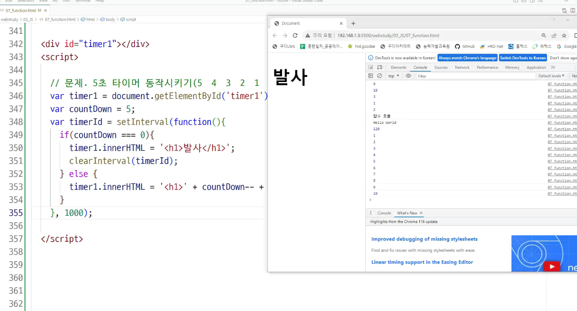Switch to the Performance tab
Viewport: 577px width, 311px height.
(x=487, y=67)
